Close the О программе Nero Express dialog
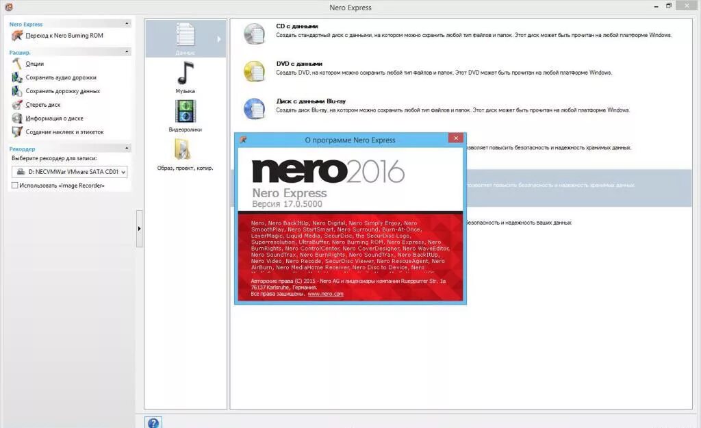This screenshot has width=701, height=428. tap(456, 138)
